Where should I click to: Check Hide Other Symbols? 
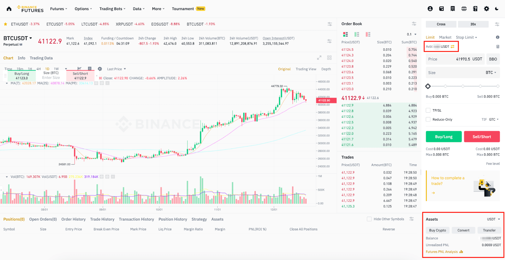369,219
